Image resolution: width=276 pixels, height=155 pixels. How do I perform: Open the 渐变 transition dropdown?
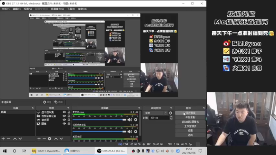(x=155, y=113)
